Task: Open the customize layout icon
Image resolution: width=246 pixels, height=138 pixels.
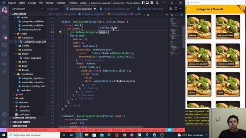Action: point(157,3)
